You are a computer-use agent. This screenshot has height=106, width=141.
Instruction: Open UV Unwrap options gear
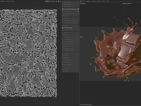pyautogui.click(x=78, y=11)
